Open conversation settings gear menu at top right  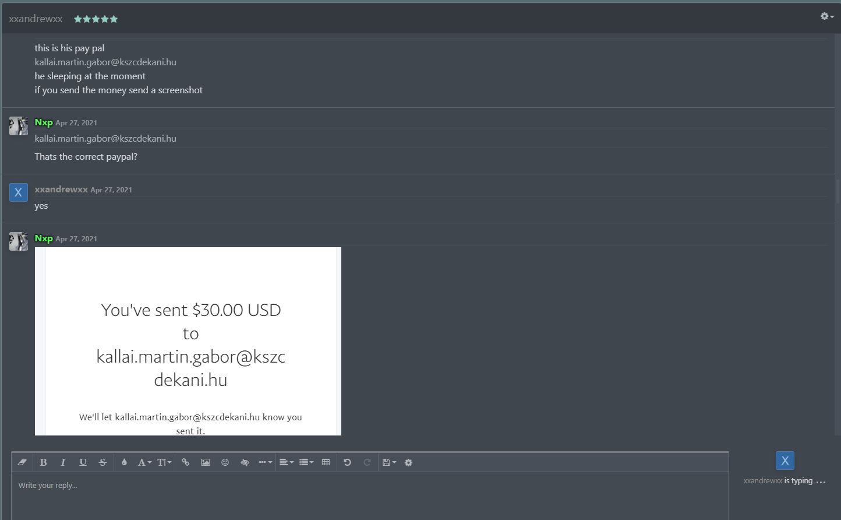[x=827, y=16]
